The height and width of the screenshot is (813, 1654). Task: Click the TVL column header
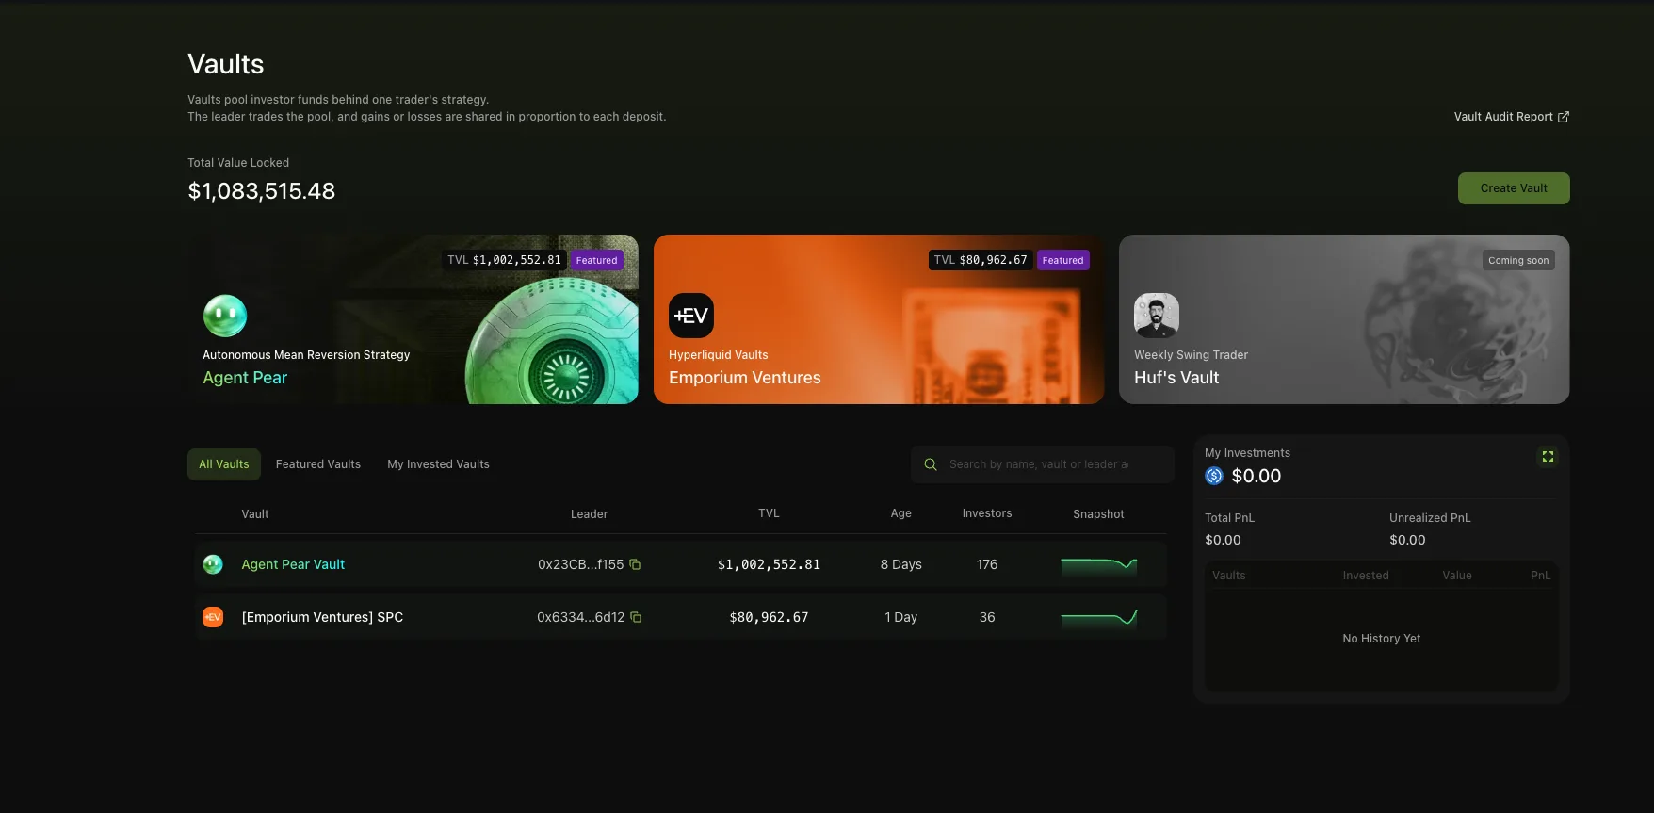770,513
